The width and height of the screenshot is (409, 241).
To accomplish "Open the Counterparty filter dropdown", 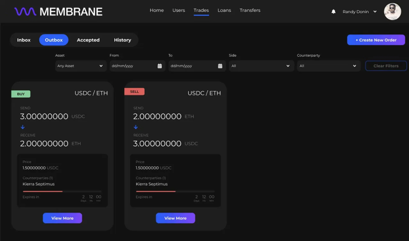I will 328,66.
